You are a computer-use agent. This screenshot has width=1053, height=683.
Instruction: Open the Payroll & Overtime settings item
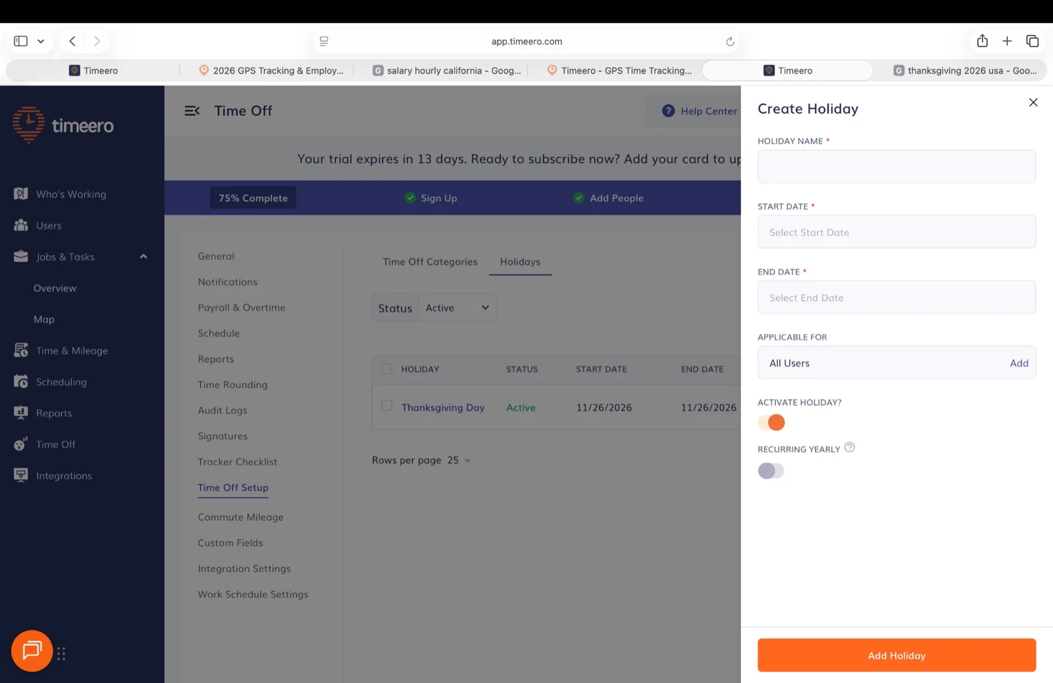click(242, 308)
